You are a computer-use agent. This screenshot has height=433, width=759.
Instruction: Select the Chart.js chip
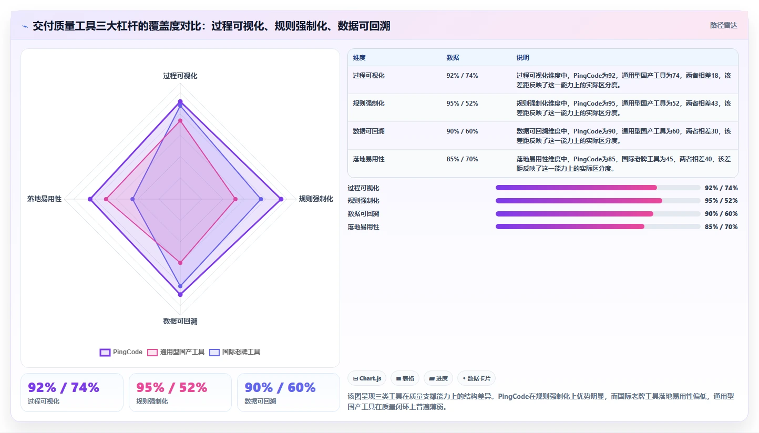coord(367,378)
